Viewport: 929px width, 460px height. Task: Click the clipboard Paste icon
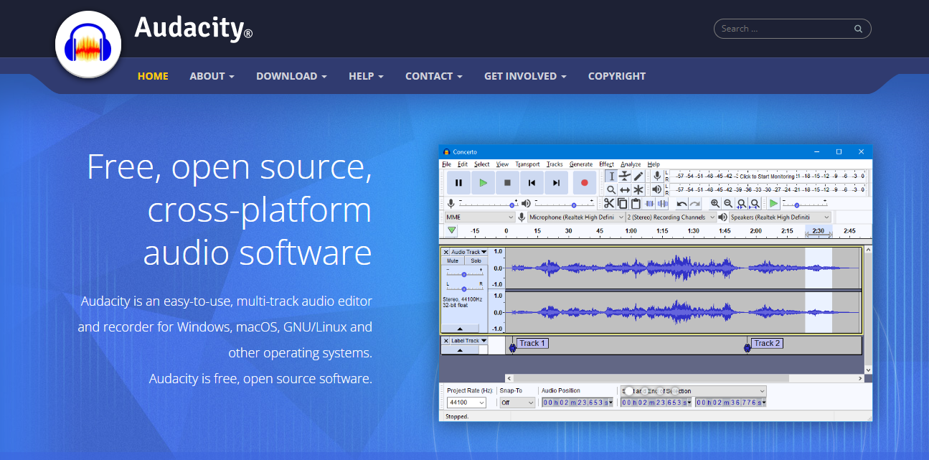[x=636, y=203]
